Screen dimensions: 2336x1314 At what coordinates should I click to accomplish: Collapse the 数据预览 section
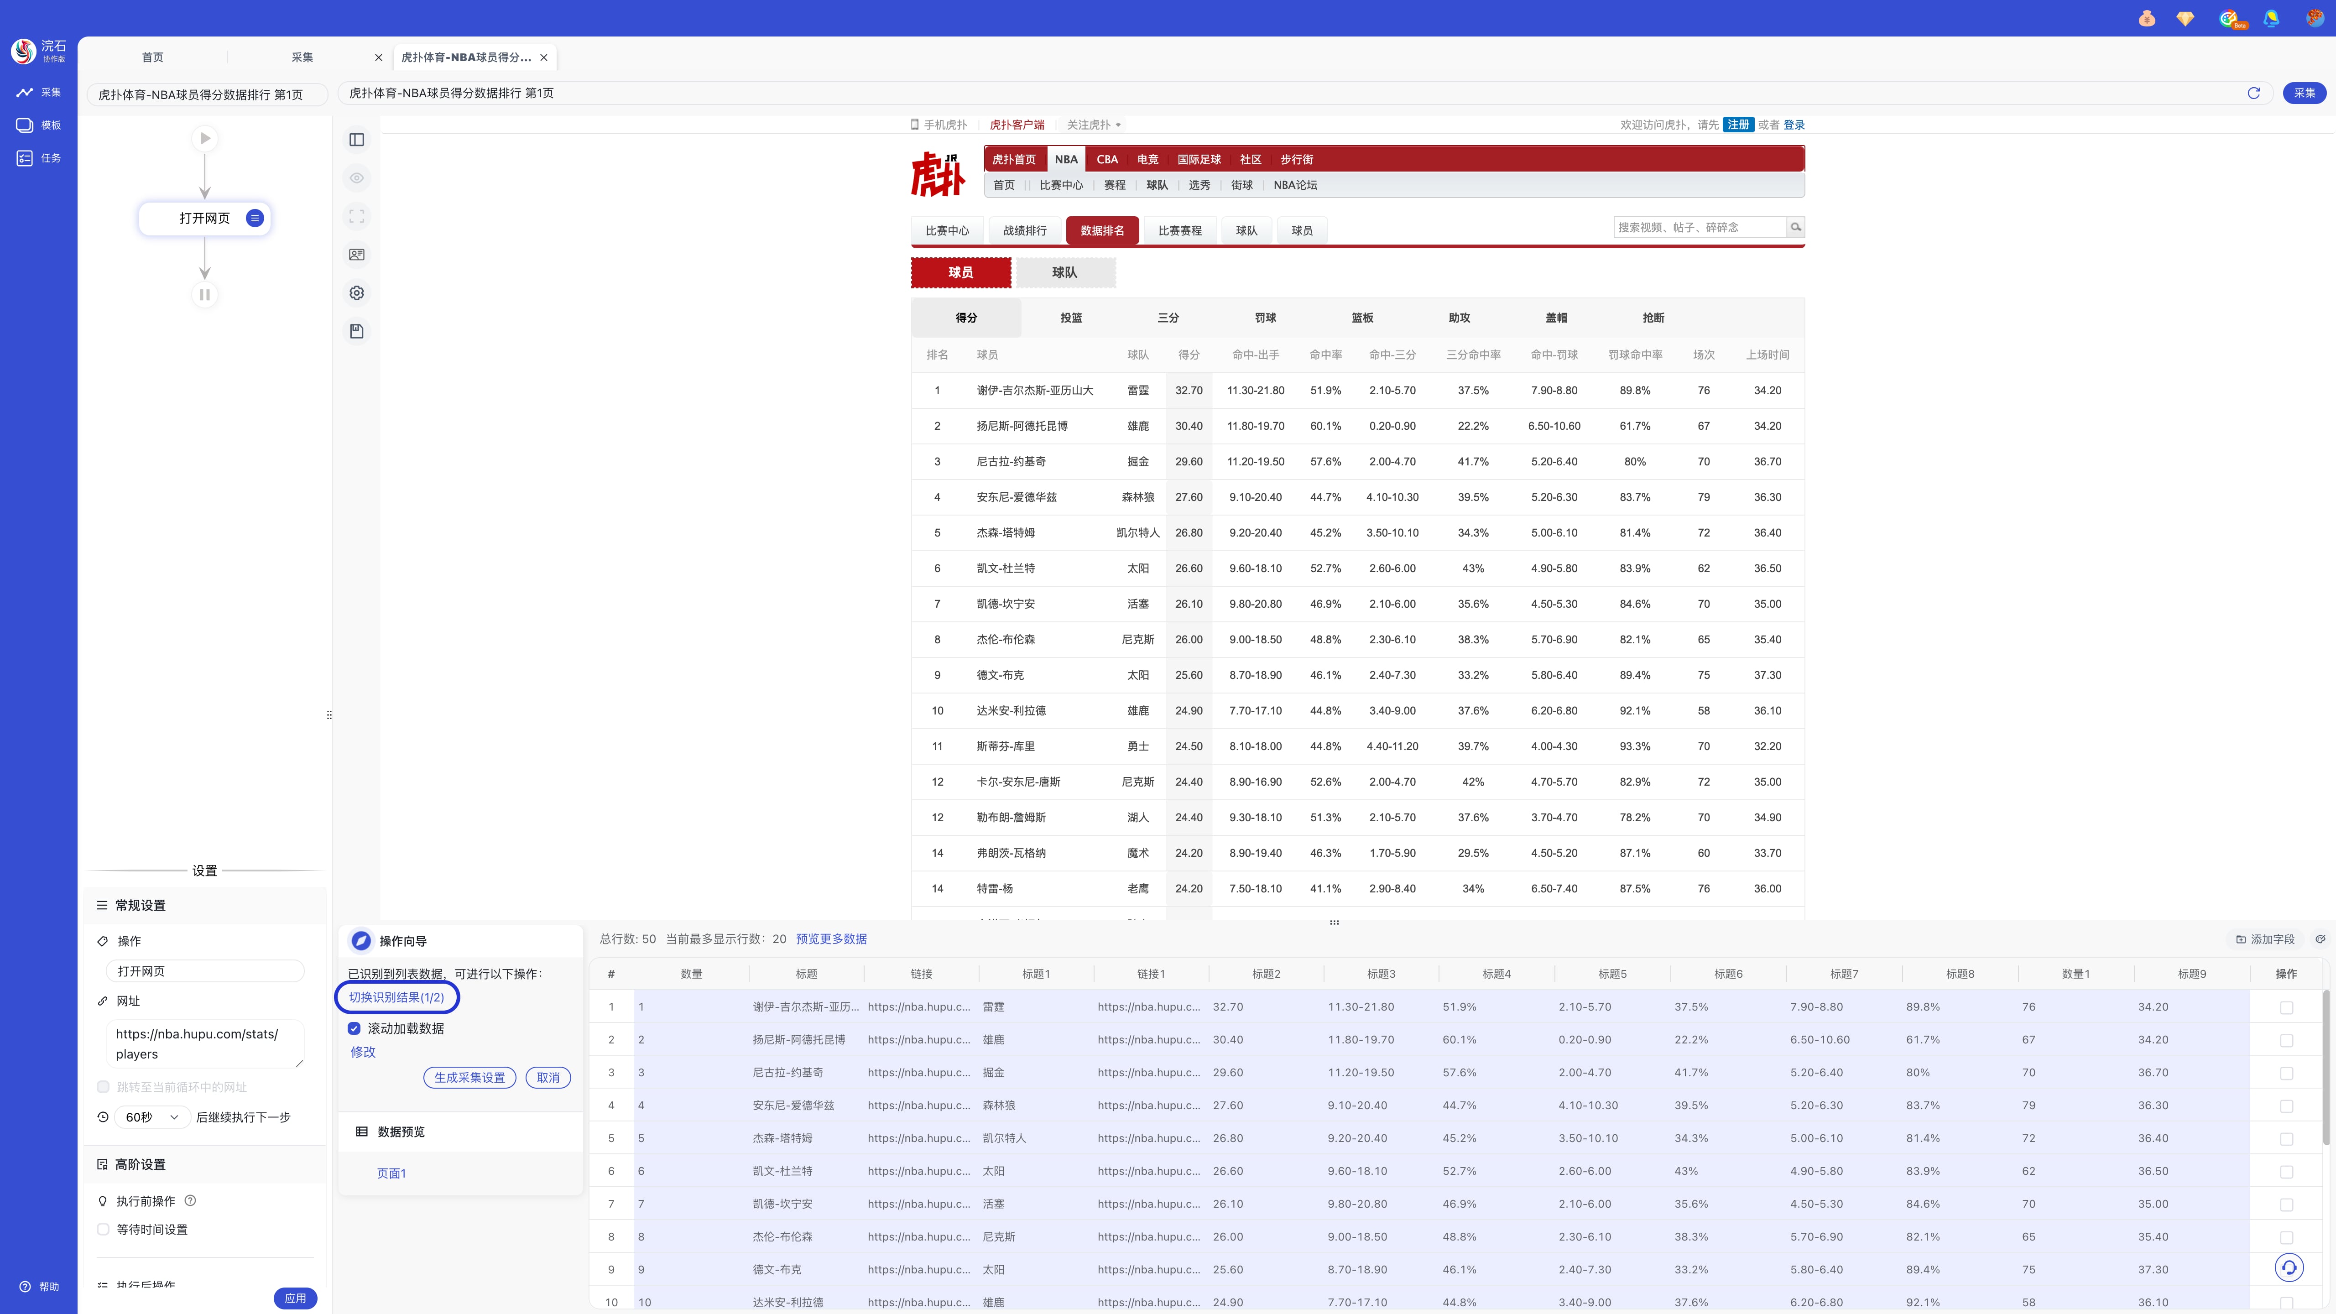pos(460,1131)
